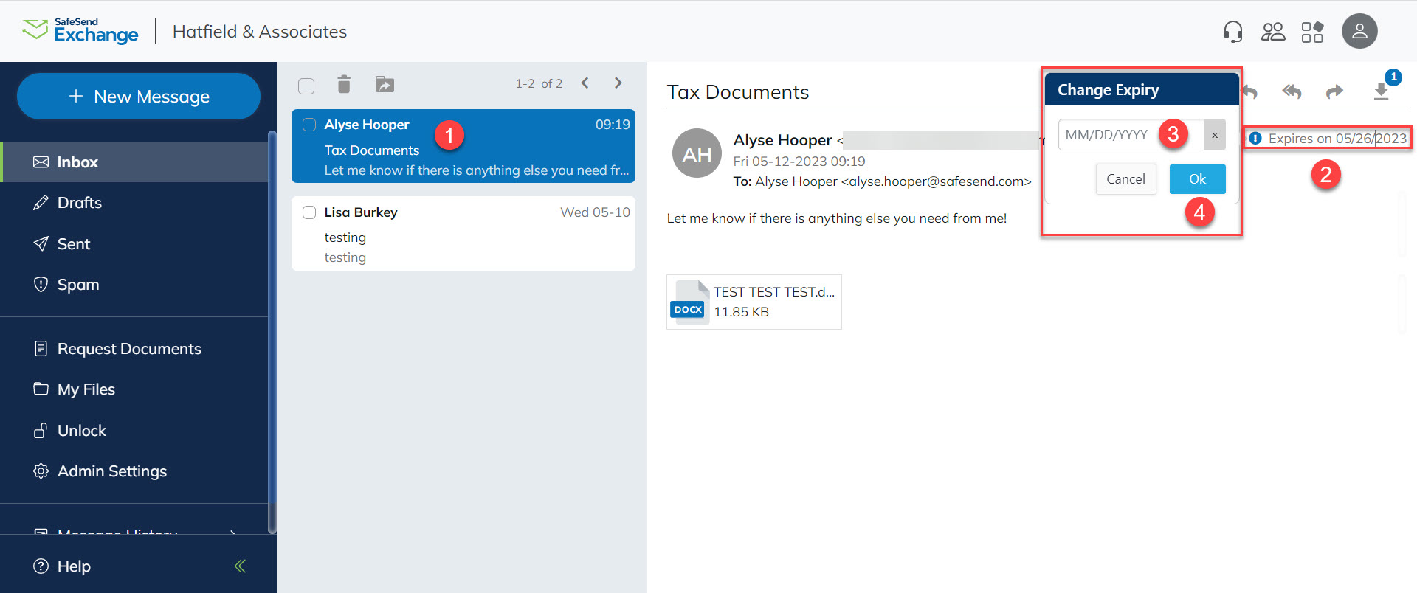Click the MM/DD/YYYY expiry date field
This screenshot has height=593, width=1417.
pos(1107,135)
